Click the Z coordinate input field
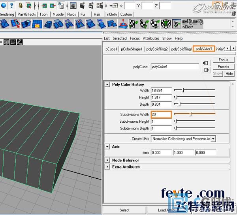Screen dimensions: 237x215 pos(165,6)
